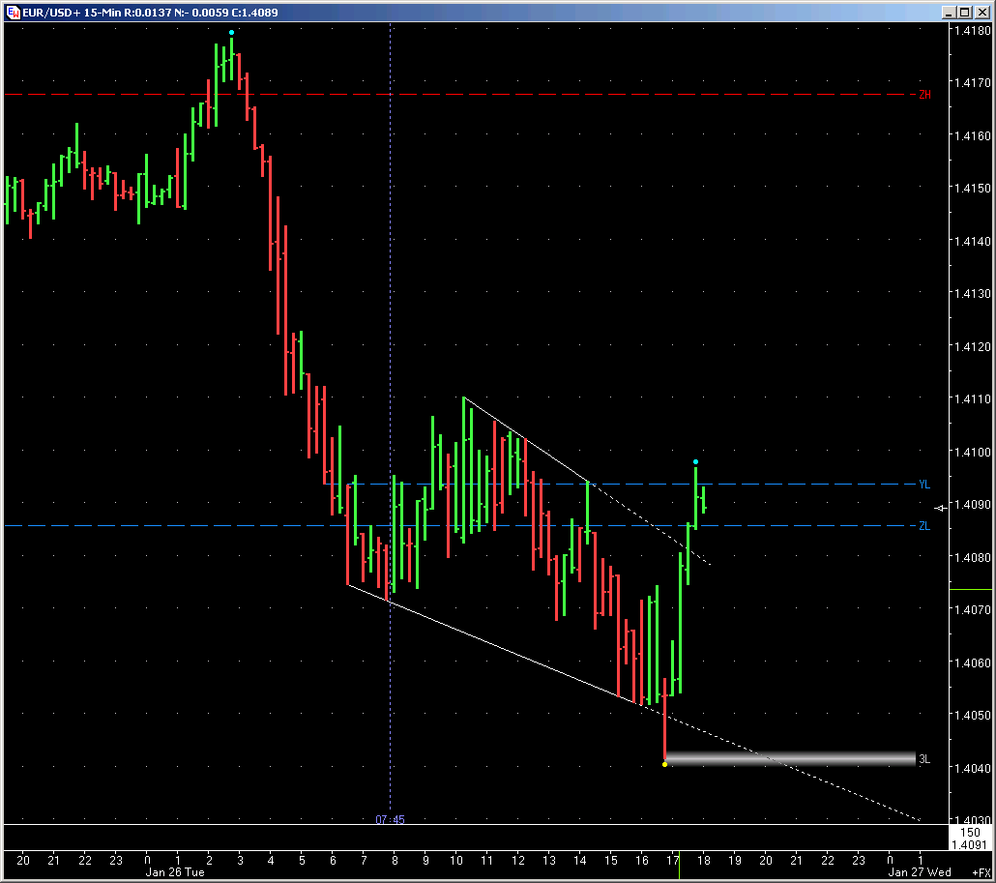Click hour 5 on the time axis
Image resolution: width=996 pixels, height=883 pixels.
pos(302,861)
